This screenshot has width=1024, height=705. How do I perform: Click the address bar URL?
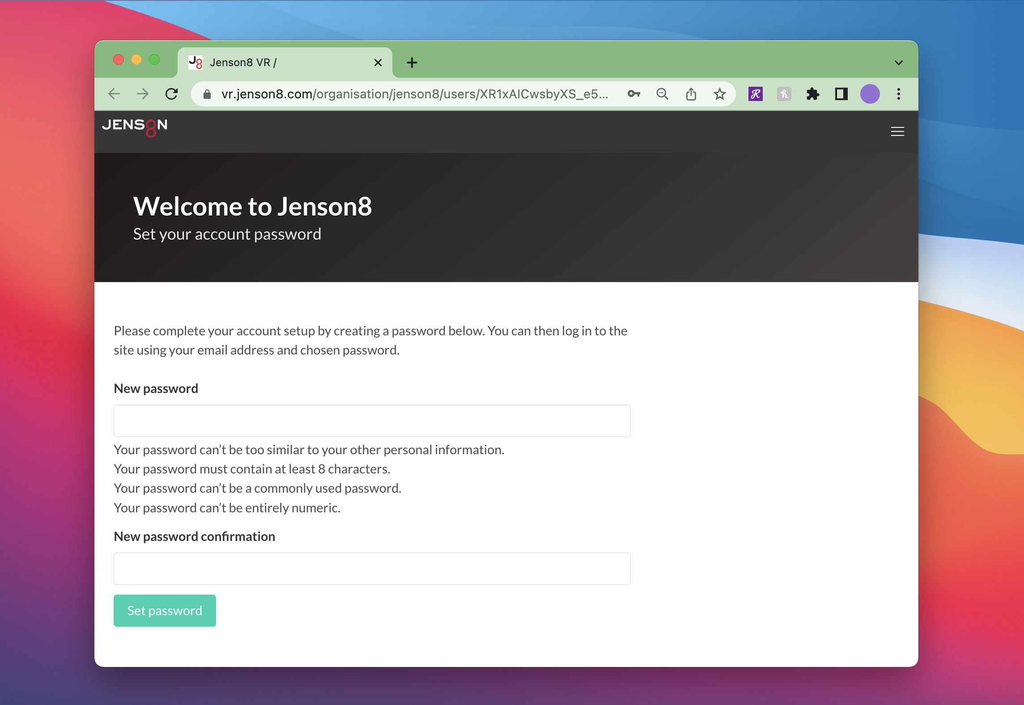point(415,94)
